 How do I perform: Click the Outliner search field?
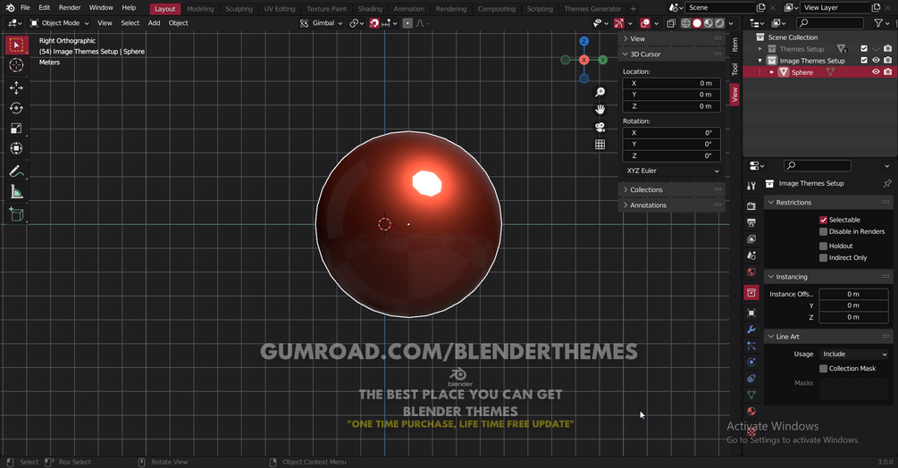[x=830, y=23]
